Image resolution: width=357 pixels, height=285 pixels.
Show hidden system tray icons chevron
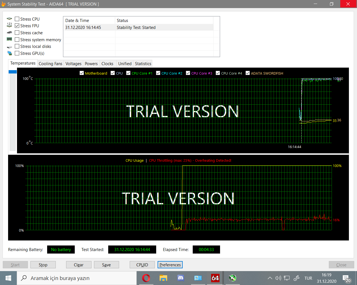click(x=270, y=278)
